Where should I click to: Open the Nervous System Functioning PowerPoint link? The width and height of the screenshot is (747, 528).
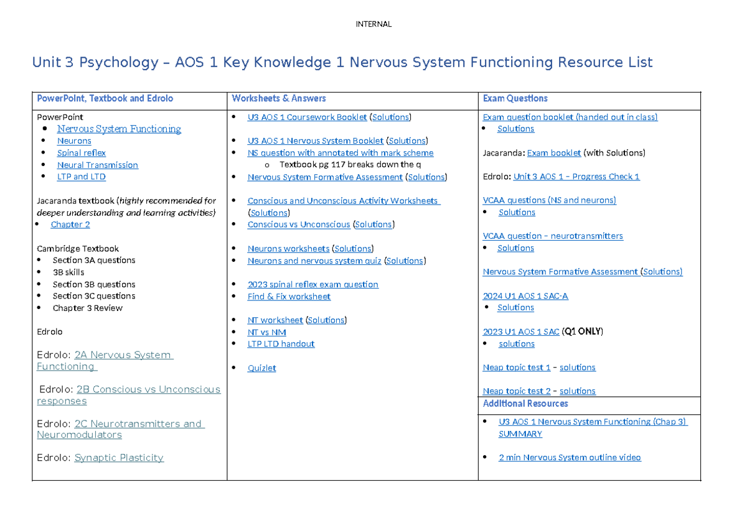pos(119,129)
